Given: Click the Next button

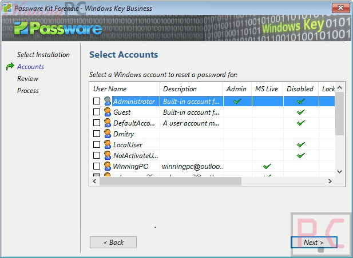Looking at the screenshot, I should point(314,242).
